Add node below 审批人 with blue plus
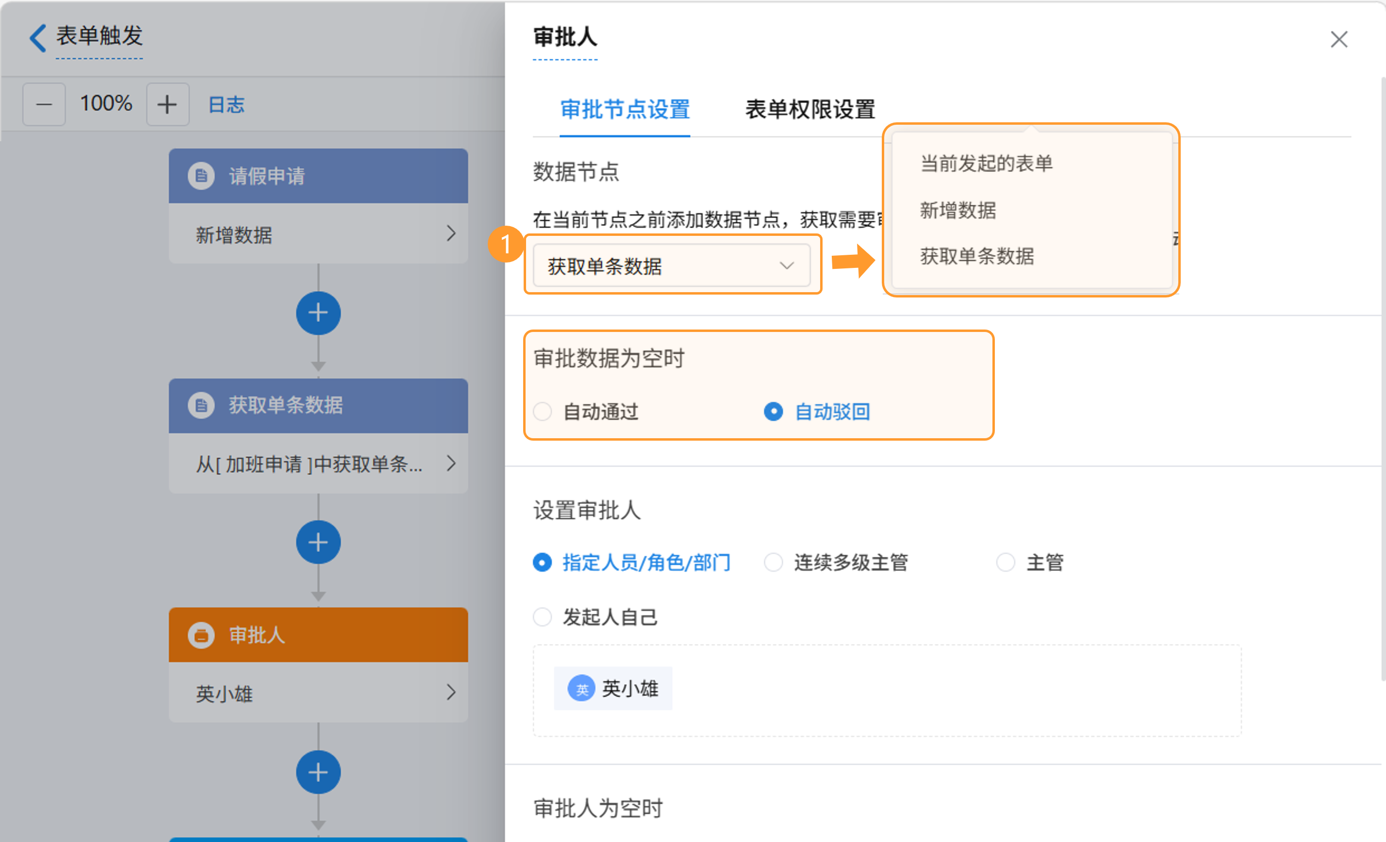Image resolution: width=1386 pixels, height=842 pixels. pyautogui.click(x=318, y=772)
